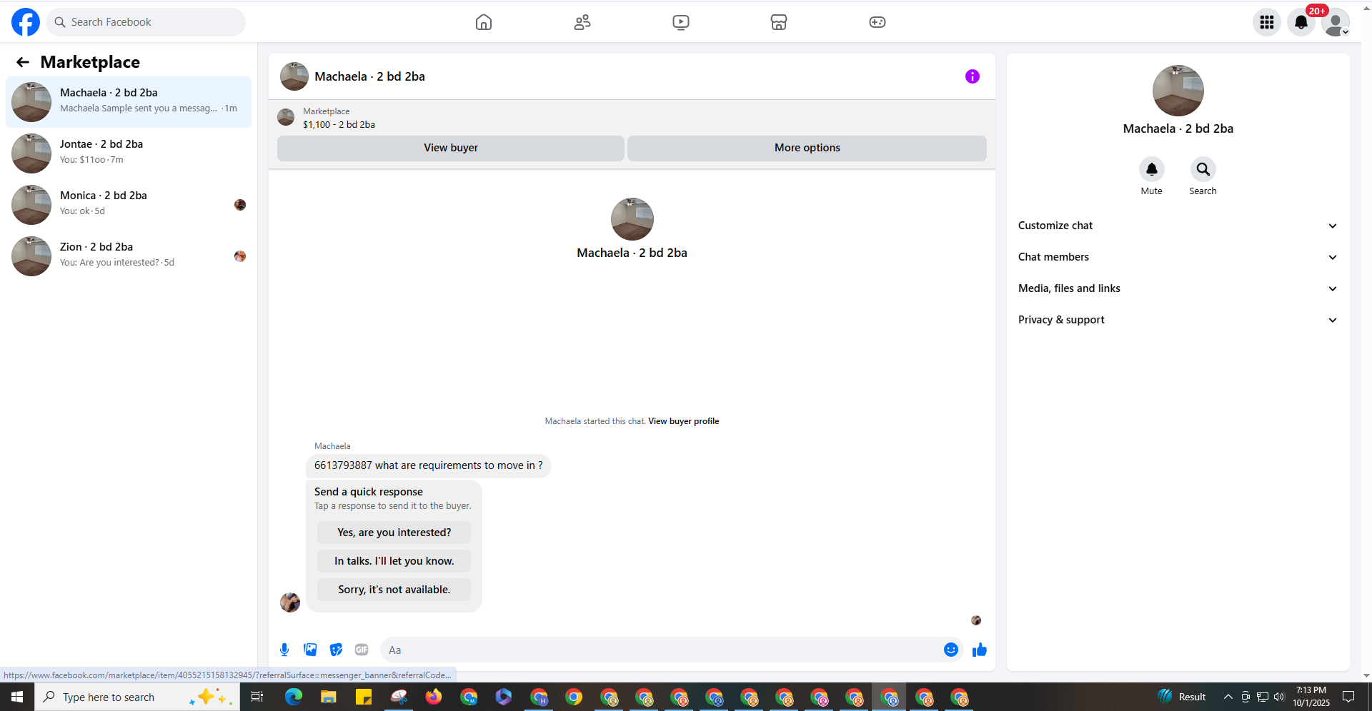This screenshot has width=1372, height=711.
Task: Open the account profile avatar menu
Action: (x=1336, y=22)
